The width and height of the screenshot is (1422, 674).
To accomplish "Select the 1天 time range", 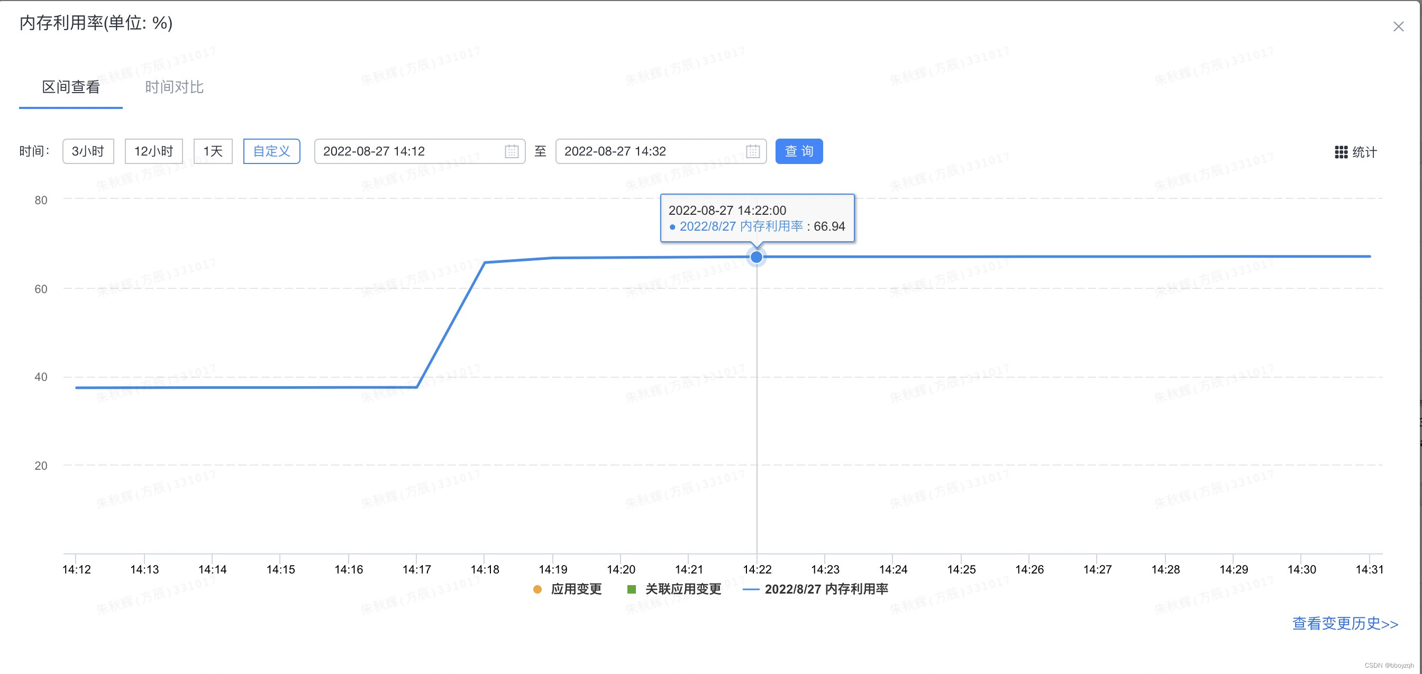I will point(213,151).
